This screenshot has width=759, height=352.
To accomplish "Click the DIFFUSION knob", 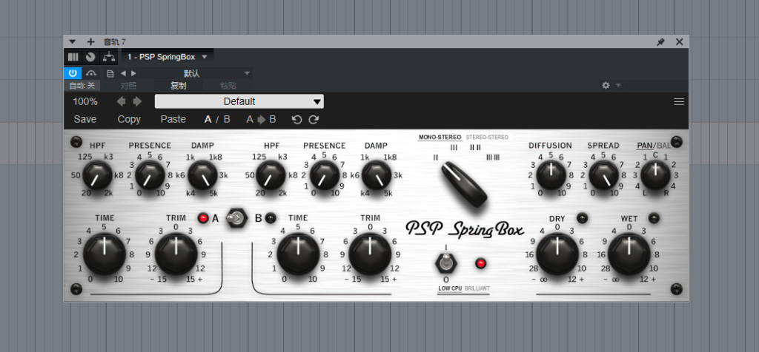I will click(x=551, y=175).
